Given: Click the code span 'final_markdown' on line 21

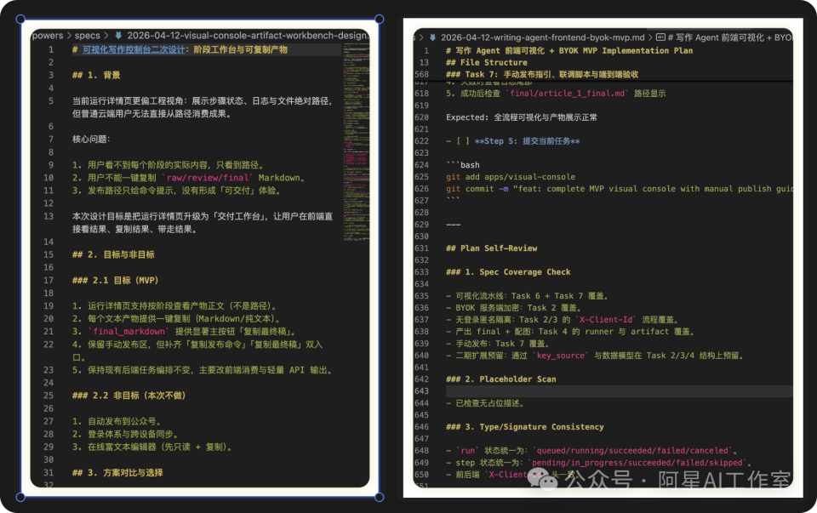Looking at the screenshot, I should 129,331.
